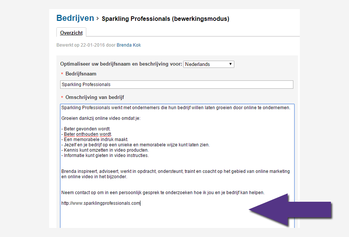349x237 pixels.
Task: Expand the Nederlands language dropdown
Action: (209, 64)
